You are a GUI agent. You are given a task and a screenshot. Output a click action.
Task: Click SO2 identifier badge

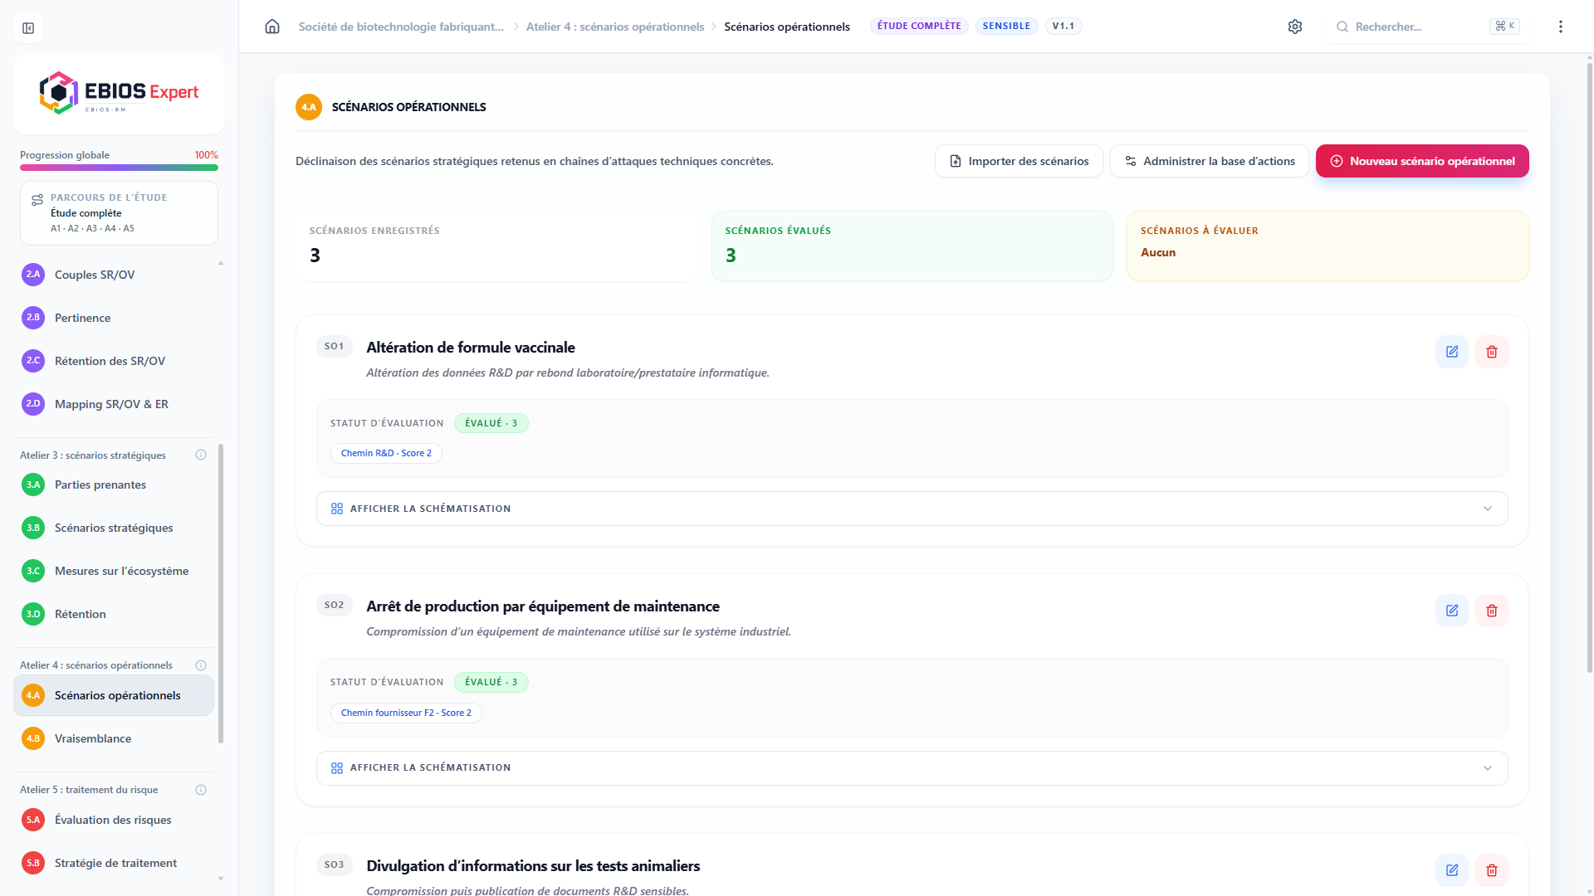(335, 605)
